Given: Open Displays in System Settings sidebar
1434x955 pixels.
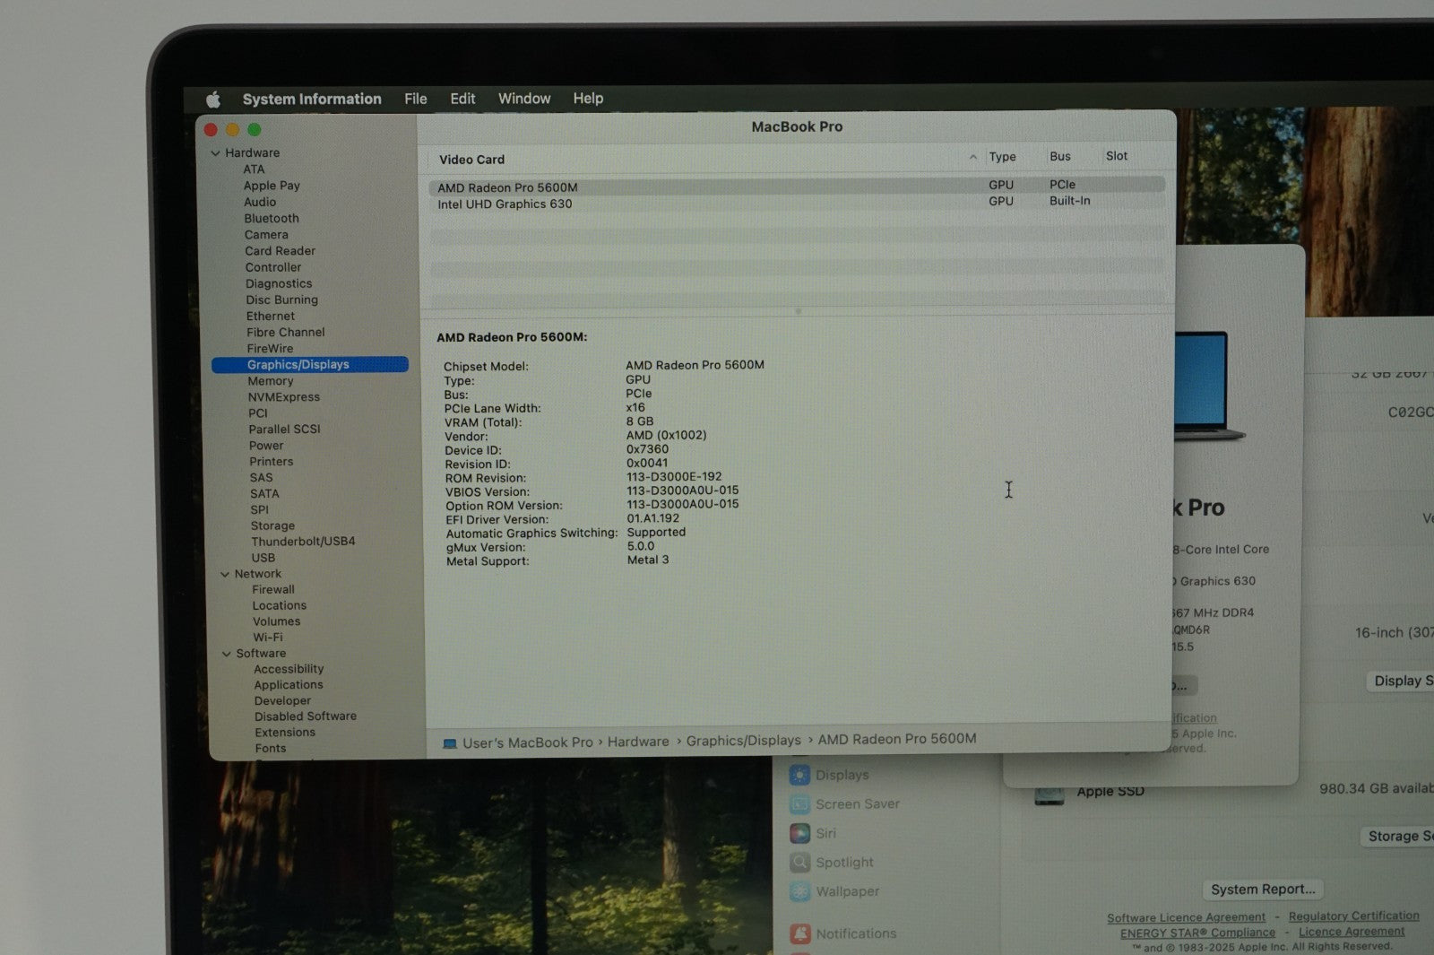Looking at the screenshot, I should 829,775.
